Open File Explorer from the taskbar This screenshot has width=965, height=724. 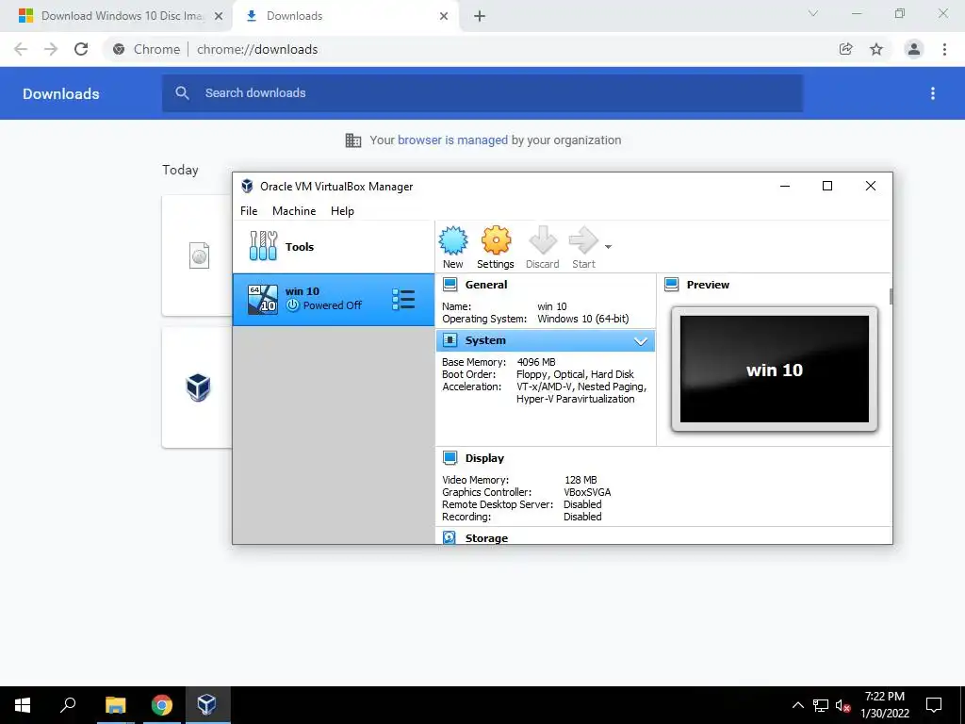point(115,705)
